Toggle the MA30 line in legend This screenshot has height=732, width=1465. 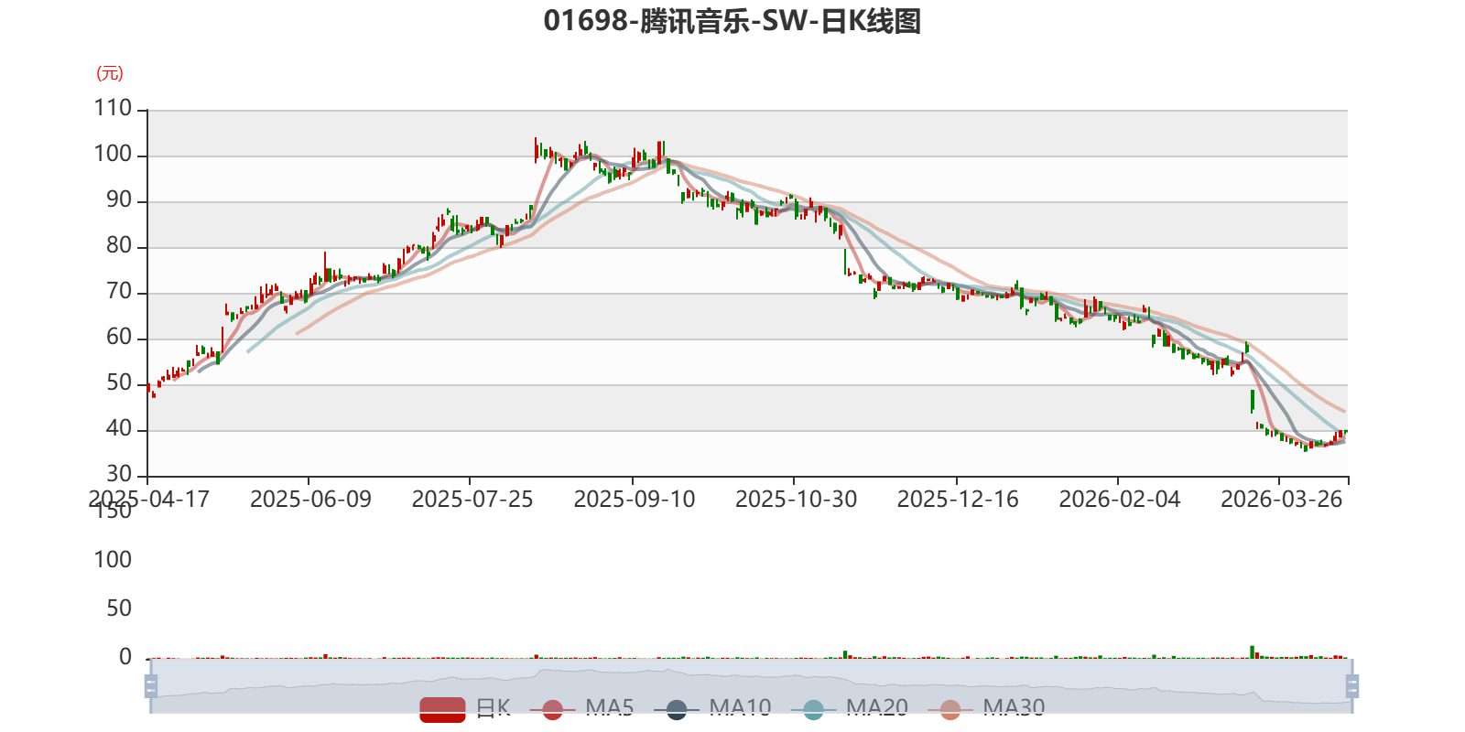(x=986, y=708)
